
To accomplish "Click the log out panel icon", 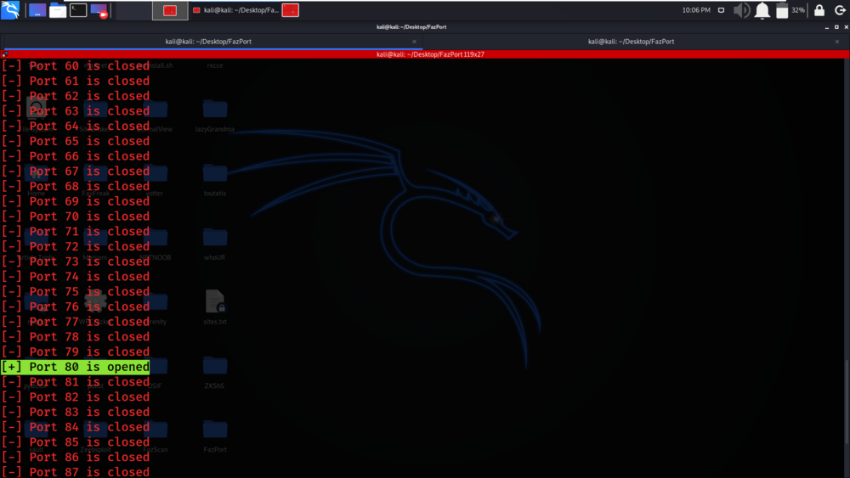I will (x=840, y=10).
